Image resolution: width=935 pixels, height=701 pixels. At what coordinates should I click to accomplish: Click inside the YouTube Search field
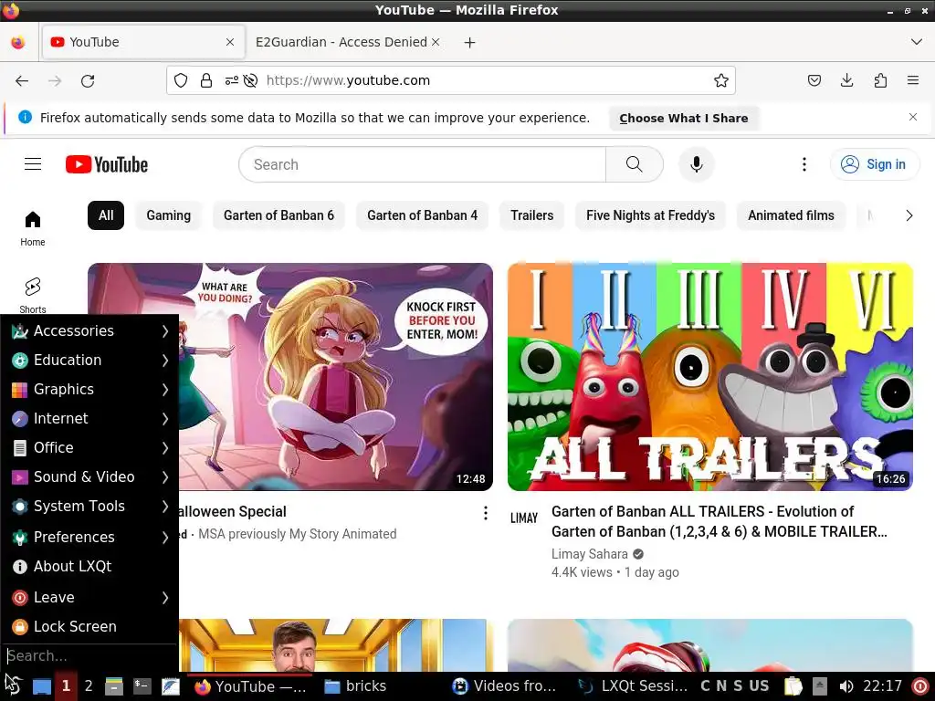(x=422, y=164)
